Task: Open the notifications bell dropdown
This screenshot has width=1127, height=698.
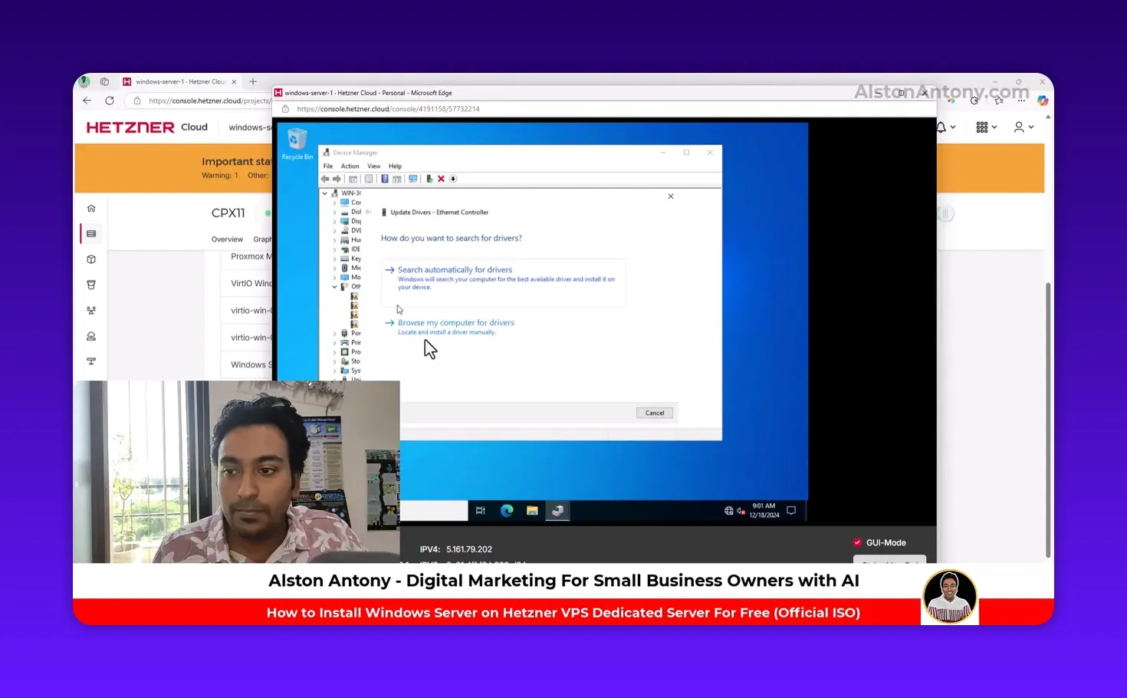Action: click(x=945, y=127)
